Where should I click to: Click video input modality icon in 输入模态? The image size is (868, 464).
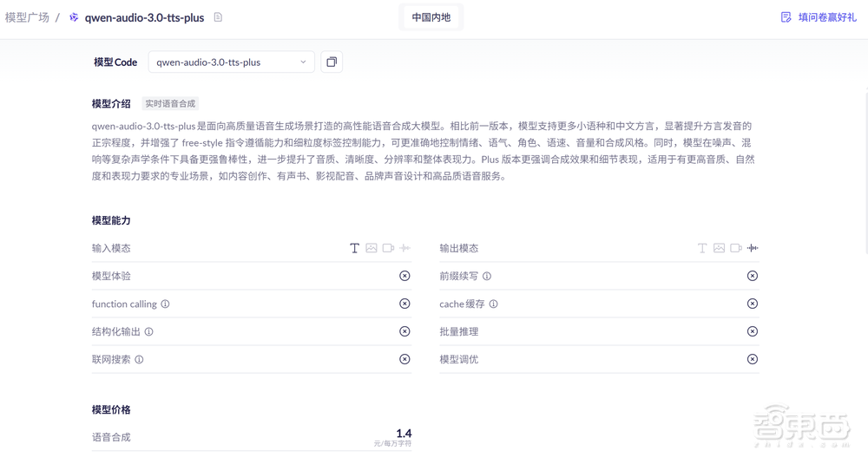point(388,248)
